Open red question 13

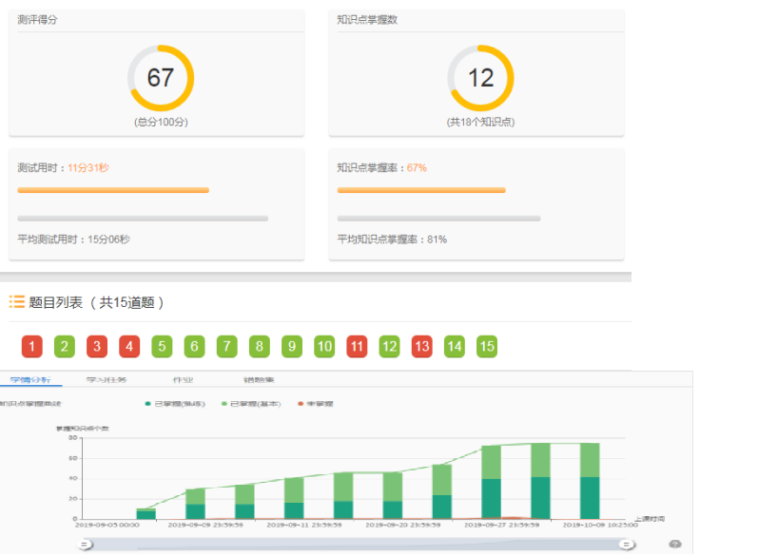click(x=421, y=347)
